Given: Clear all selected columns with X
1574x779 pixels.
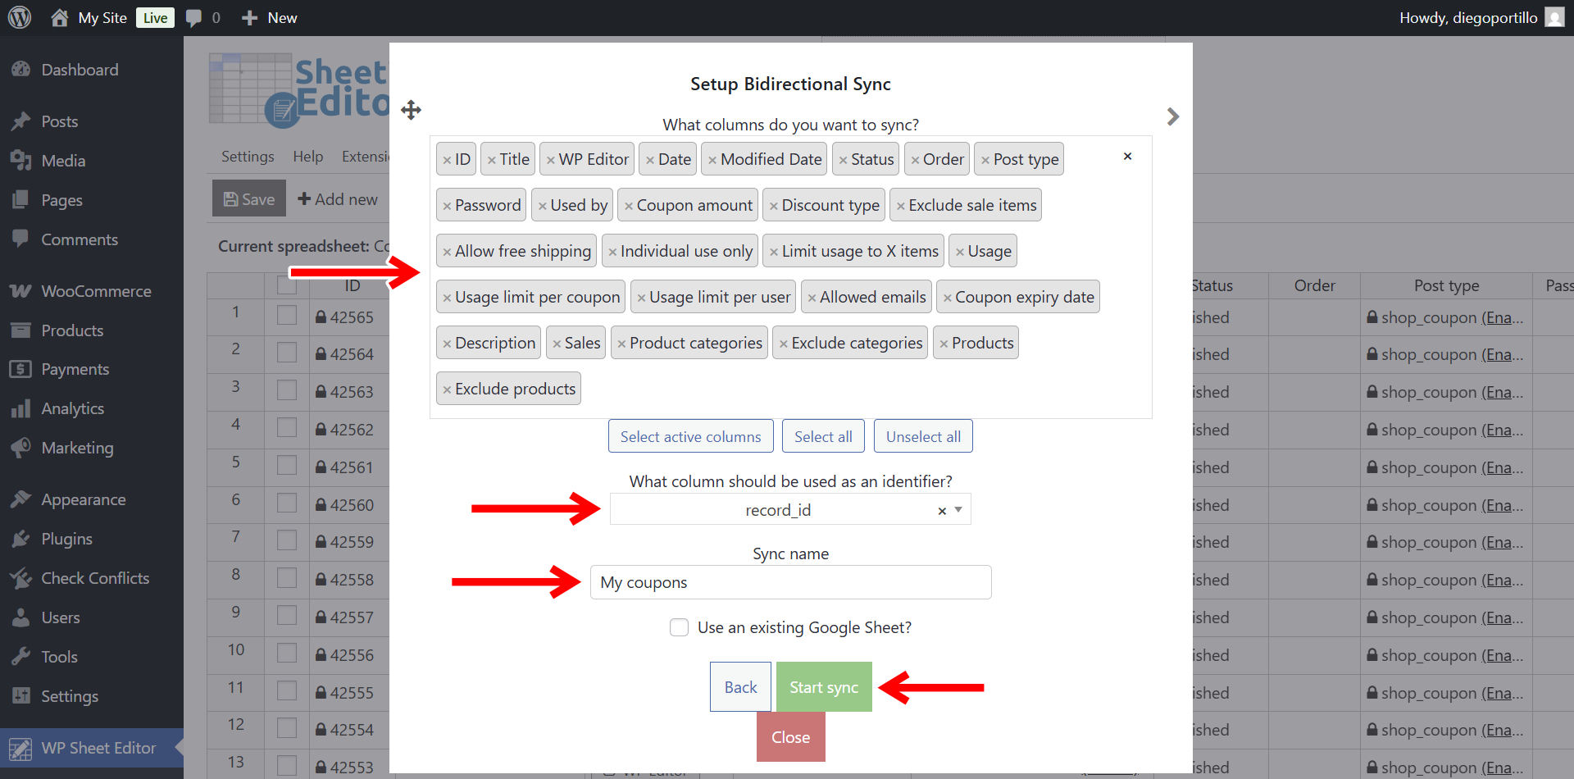Looking at the screenshot, I should [1127, 156].
